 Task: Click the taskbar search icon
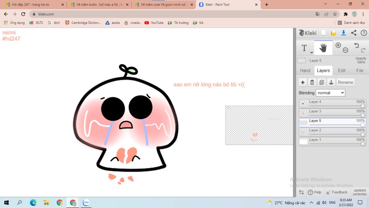pos(20,203)
